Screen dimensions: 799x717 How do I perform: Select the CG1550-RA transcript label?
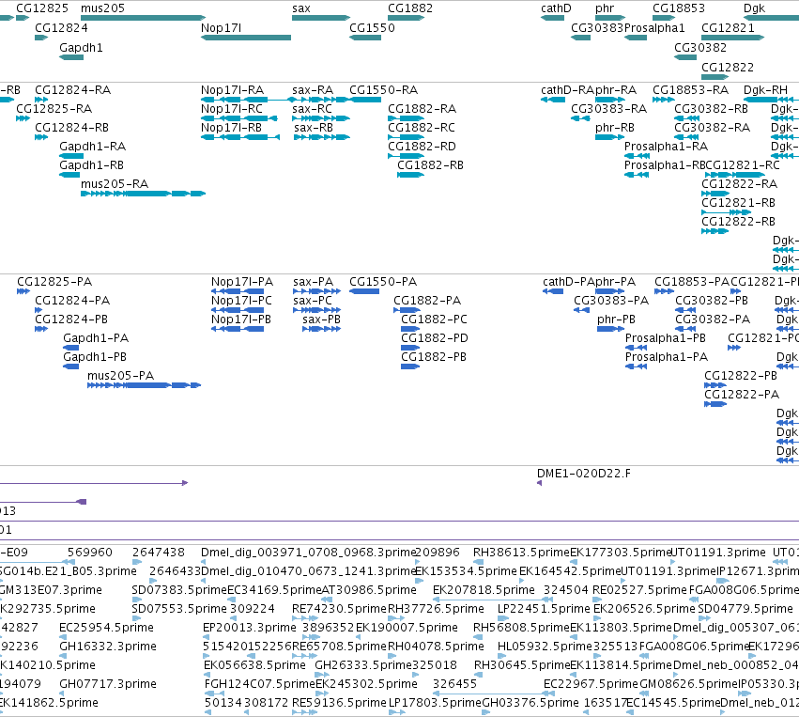click(383, 90)
